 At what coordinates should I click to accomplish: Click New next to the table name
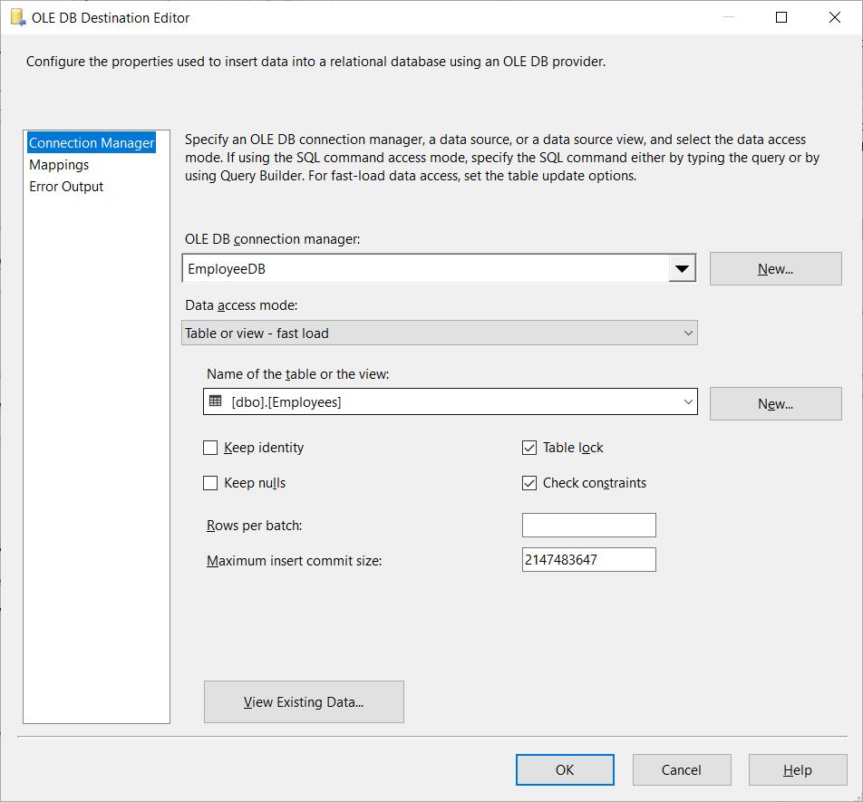click(775, 404)
